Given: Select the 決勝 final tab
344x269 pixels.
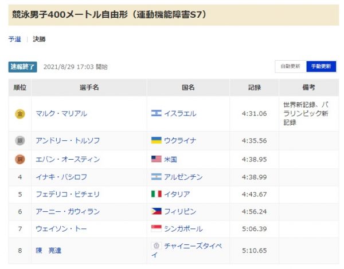Looking at the screenshot, I should (x=39, y=39).
